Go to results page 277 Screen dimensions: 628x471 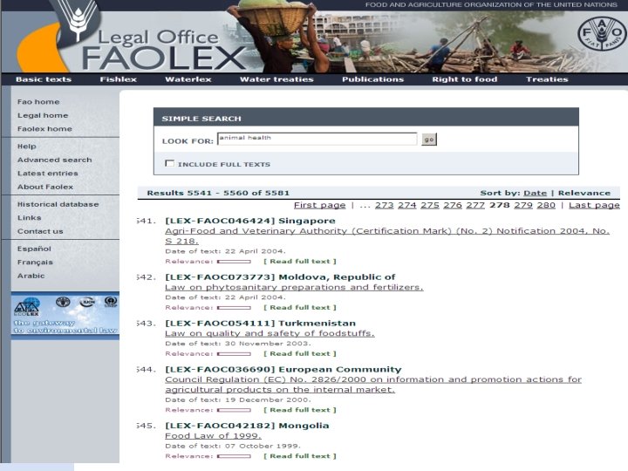pyautogui.click(x=475, y=205)
